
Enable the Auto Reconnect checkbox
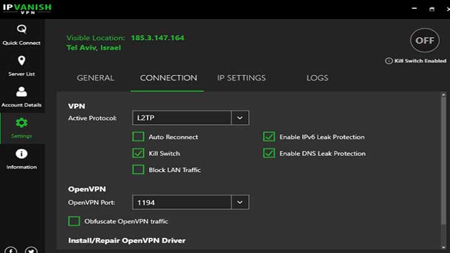pyautogui.click(x=138, y=137)
